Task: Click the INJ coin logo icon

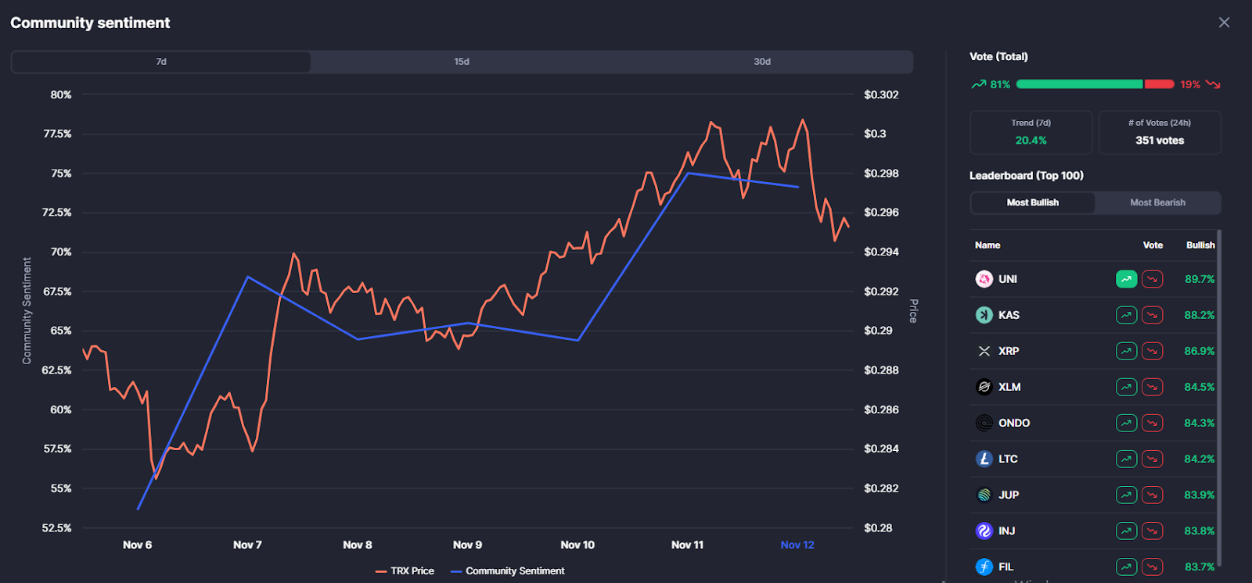Action: pos(984,531)
